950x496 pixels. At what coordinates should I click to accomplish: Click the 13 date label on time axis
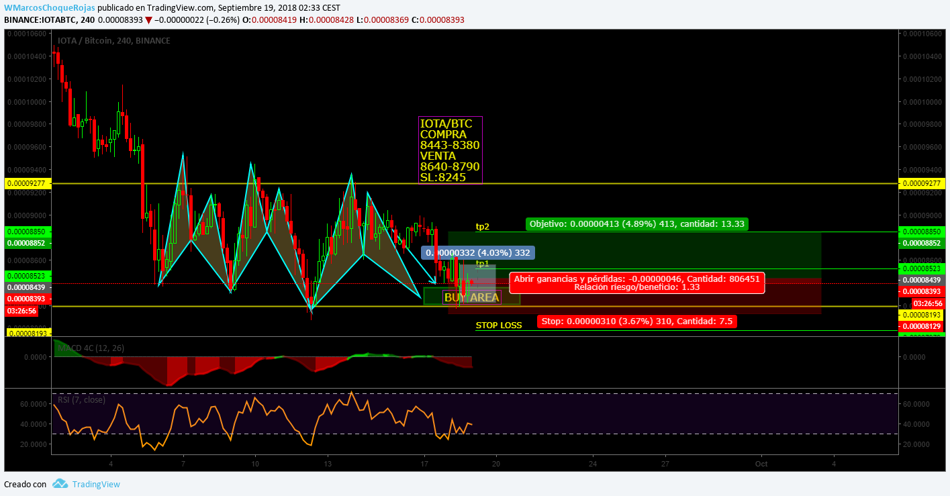327,463
